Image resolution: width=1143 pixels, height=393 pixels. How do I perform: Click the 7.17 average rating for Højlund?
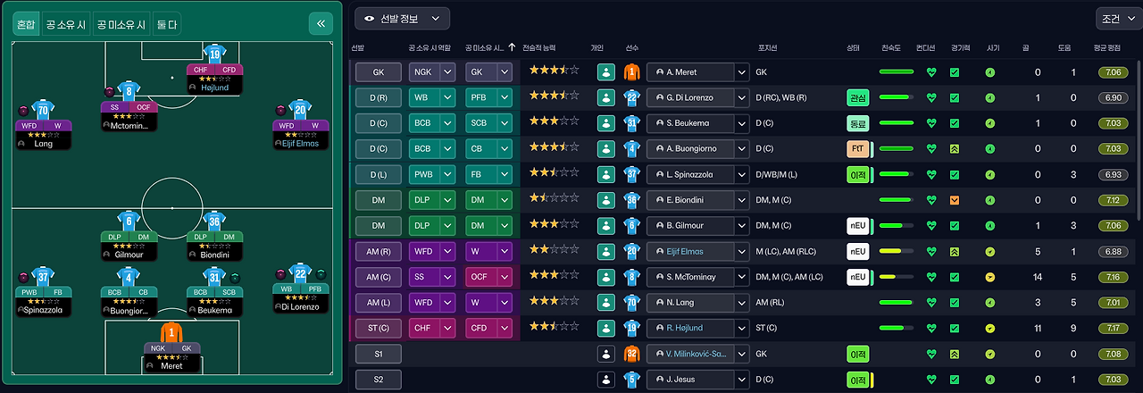tap(1112, 328)
